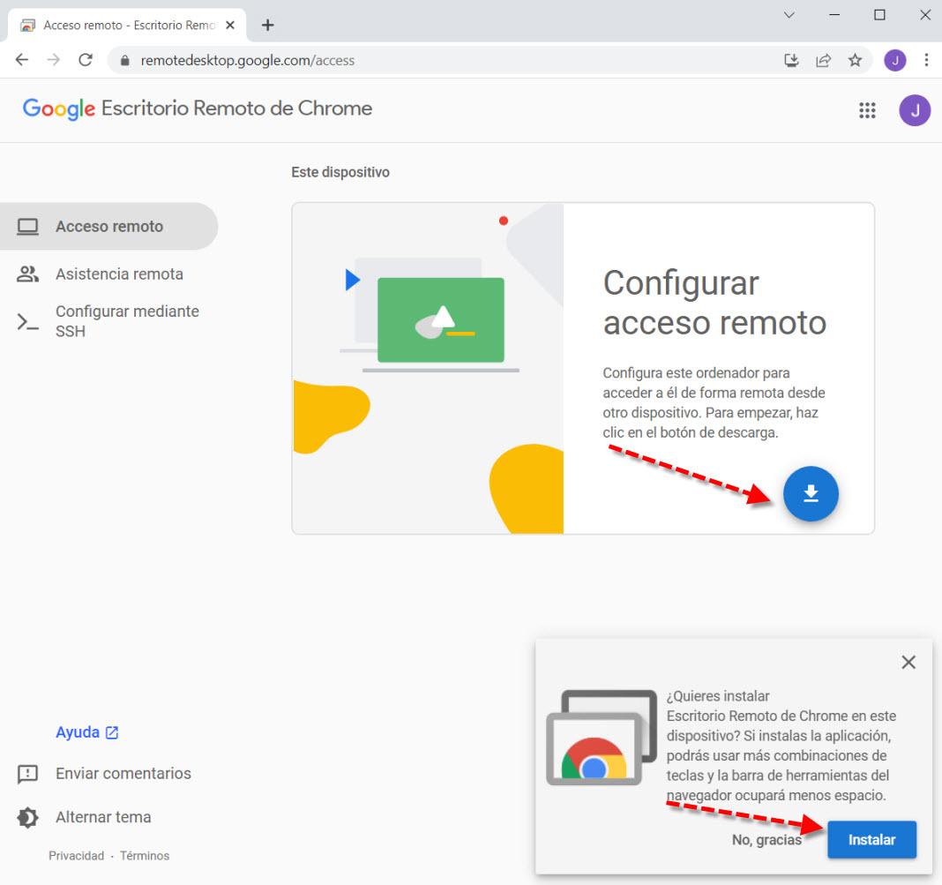Click the share icon in the toolbar
Viewport: 942px width, 885px height.
[x=823, y=60]
